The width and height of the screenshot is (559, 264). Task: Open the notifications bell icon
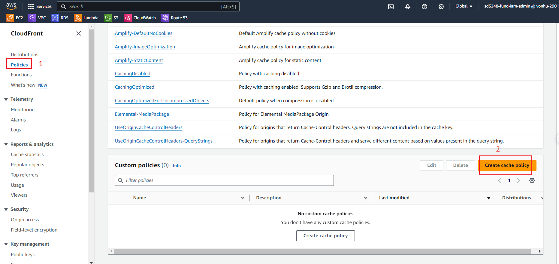407,7
